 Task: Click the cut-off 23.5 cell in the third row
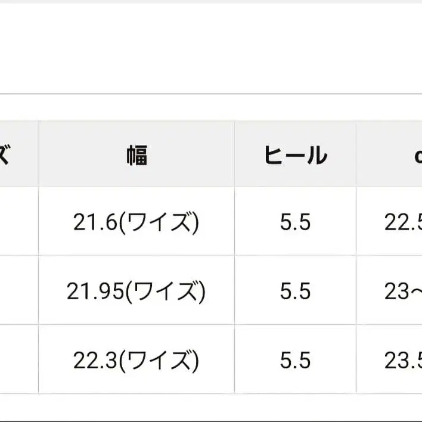click(403, 359)
